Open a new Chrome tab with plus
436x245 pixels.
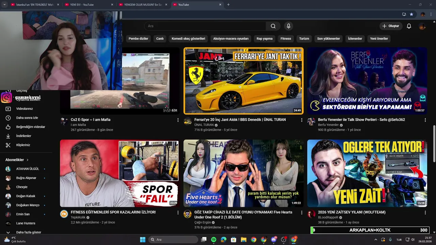point(228,5)
